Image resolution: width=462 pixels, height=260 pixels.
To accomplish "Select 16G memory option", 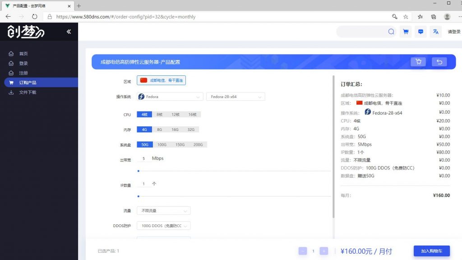I will pos(174,129).
